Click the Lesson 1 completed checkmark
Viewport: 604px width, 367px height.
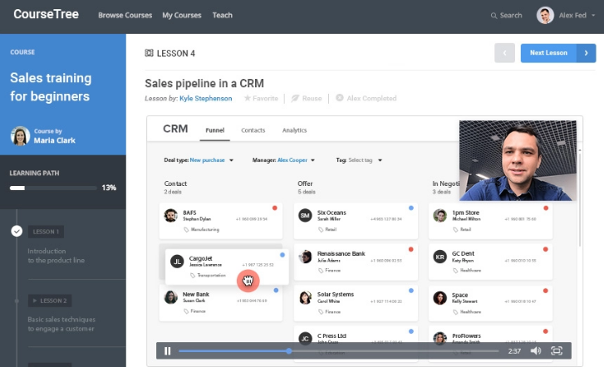17,231
